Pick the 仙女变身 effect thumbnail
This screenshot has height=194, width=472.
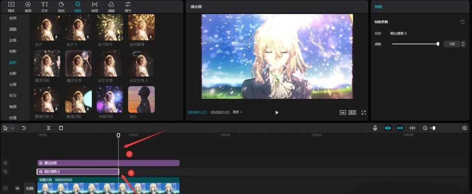pyautogui.click(x=110, y=64)
